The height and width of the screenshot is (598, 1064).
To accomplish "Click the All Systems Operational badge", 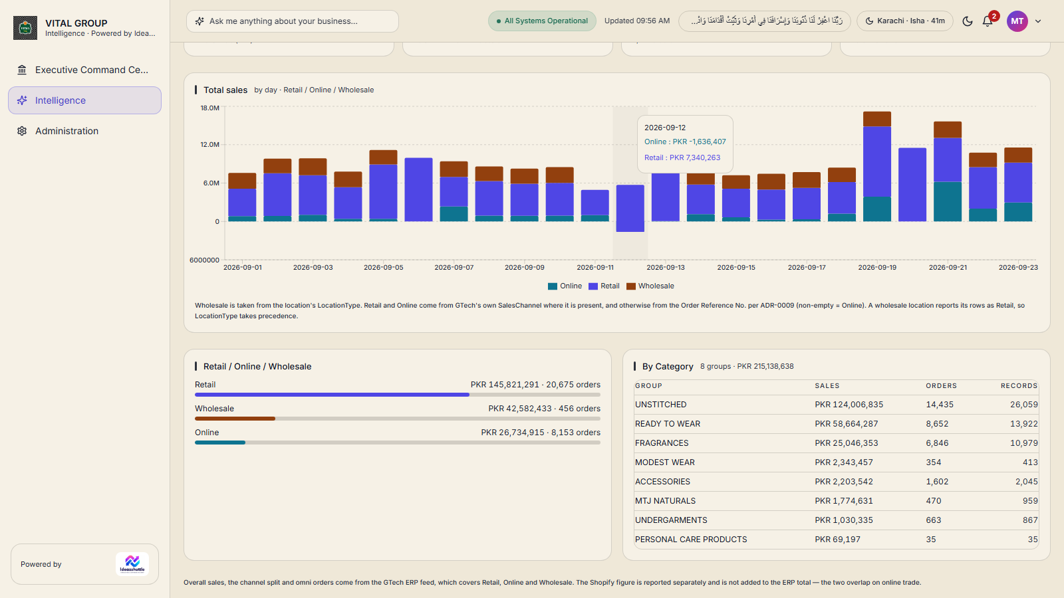I will (541, 21).
